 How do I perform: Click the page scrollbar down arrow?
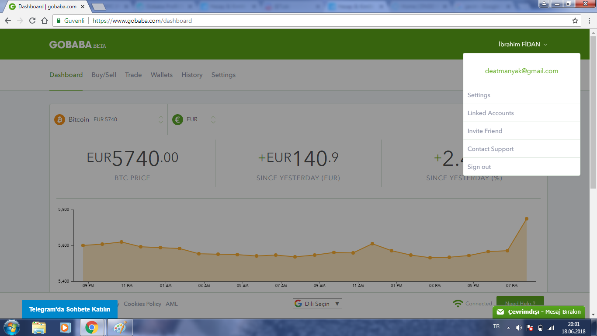(x=593, y=314)
